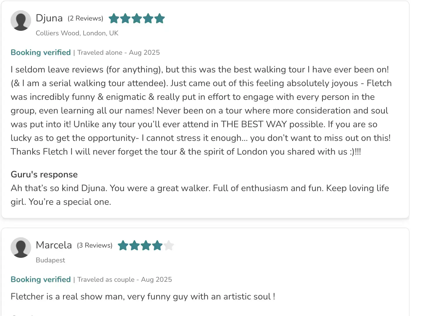Click the Colliers Wood, London, UK location
Image resolution: width=435 pixels, height=316 pixels.
(x=77, y=33)
